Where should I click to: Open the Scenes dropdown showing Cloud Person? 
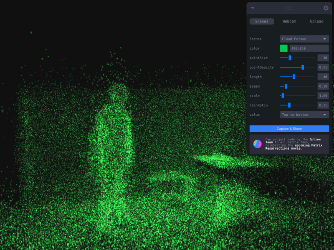(x=304, y=39)
